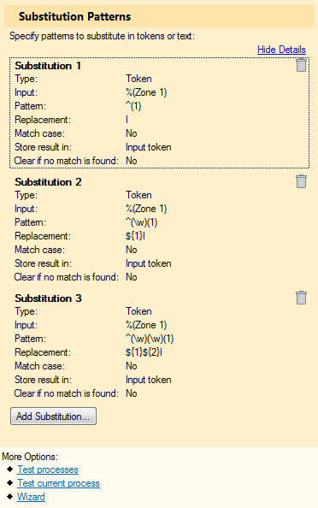The height and width of the screenshot is (508, 318).
Task: Open Test processes link
Action: tap(48, 470)
